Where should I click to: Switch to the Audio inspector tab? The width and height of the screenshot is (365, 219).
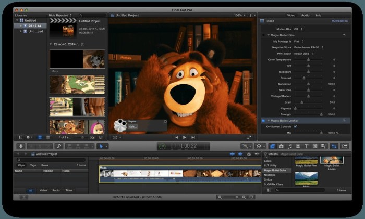[305, 15]
